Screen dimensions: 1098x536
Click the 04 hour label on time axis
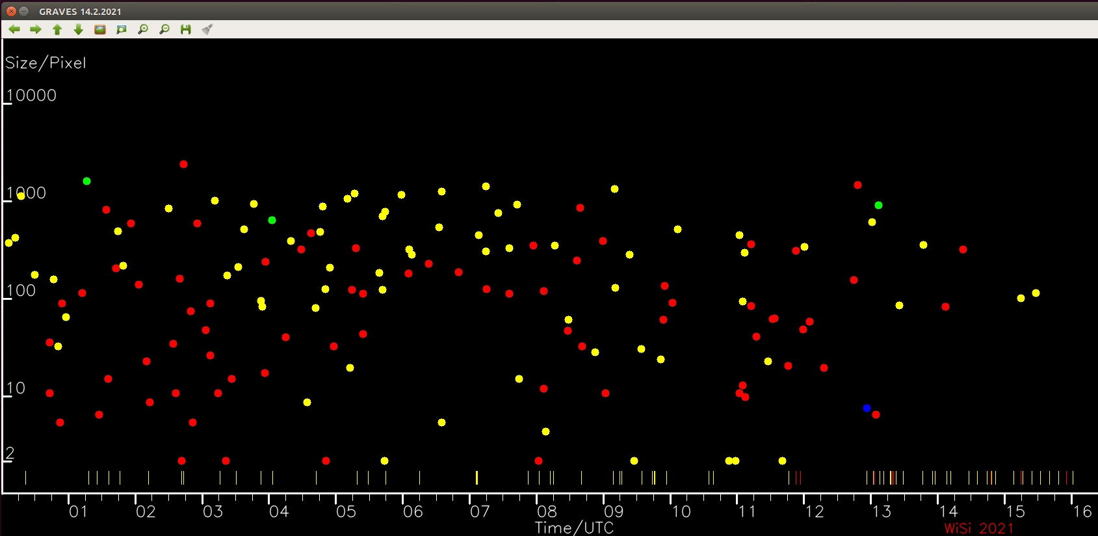(x=279, y=512)
